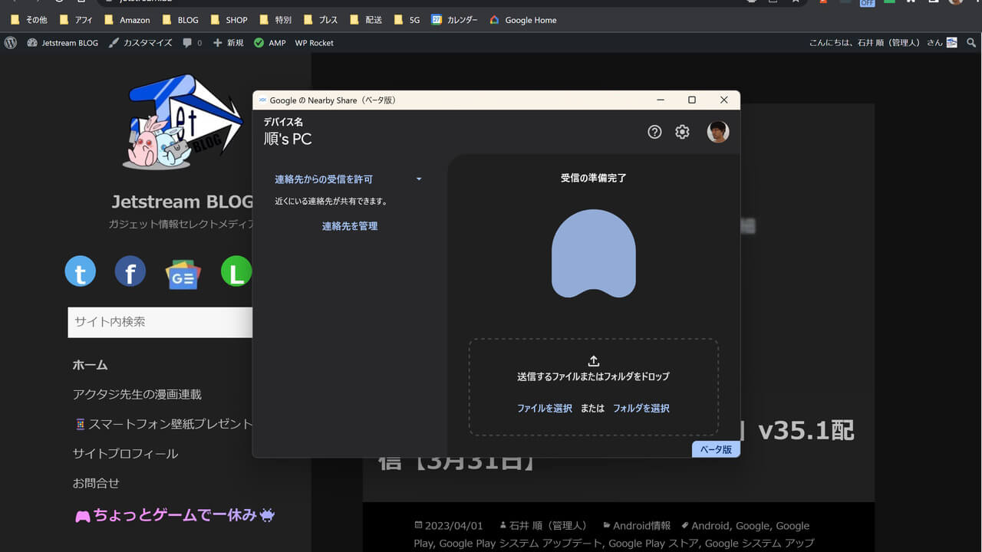Open Nearby Share settings gear
Viewport: 982px width, 552px height.
point(682,132)
